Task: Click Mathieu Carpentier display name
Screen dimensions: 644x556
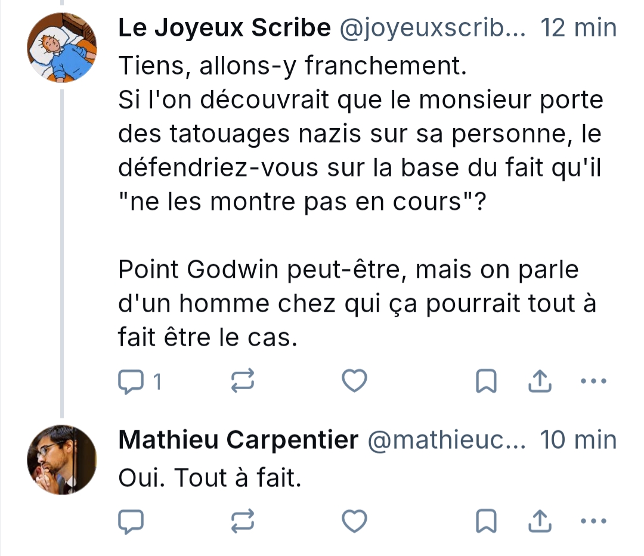Action: (239, 440)
